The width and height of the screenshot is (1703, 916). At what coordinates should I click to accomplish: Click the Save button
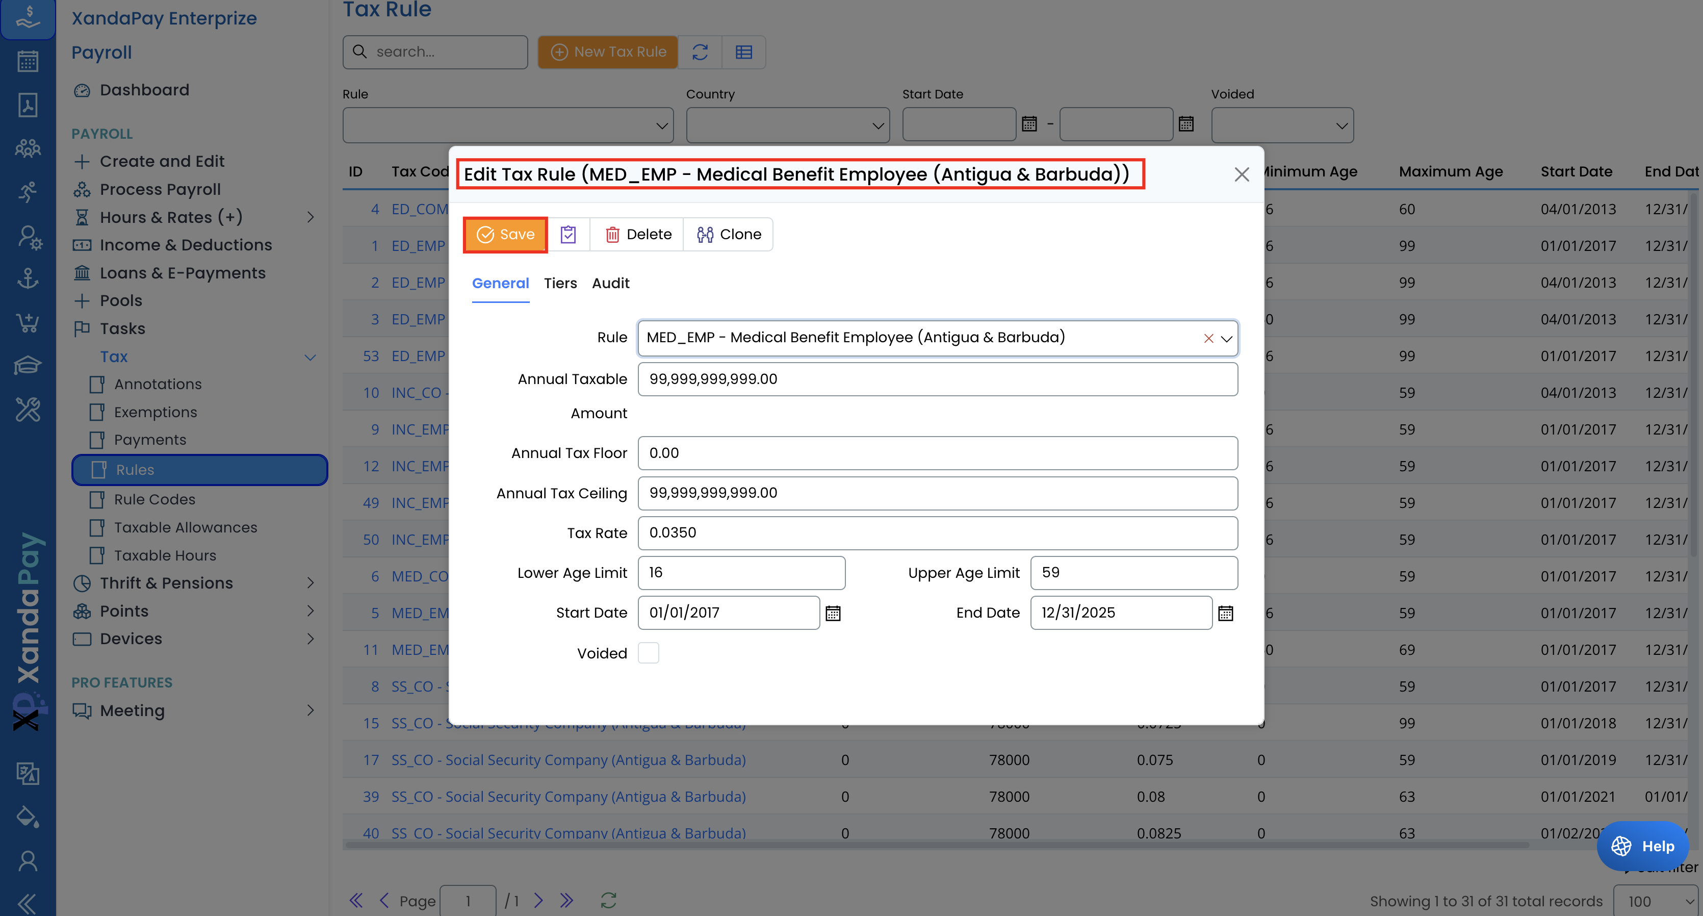505,234
